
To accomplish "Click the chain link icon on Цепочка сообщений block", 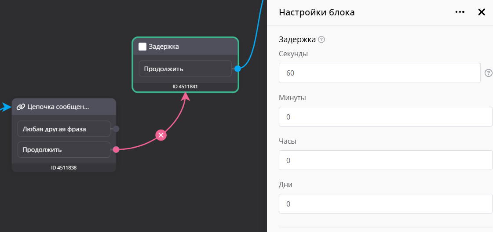I will 21,107.
